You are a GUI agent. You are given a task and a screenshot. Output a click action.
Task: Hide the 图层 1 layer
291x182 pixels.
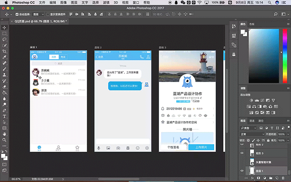point(242,171)
